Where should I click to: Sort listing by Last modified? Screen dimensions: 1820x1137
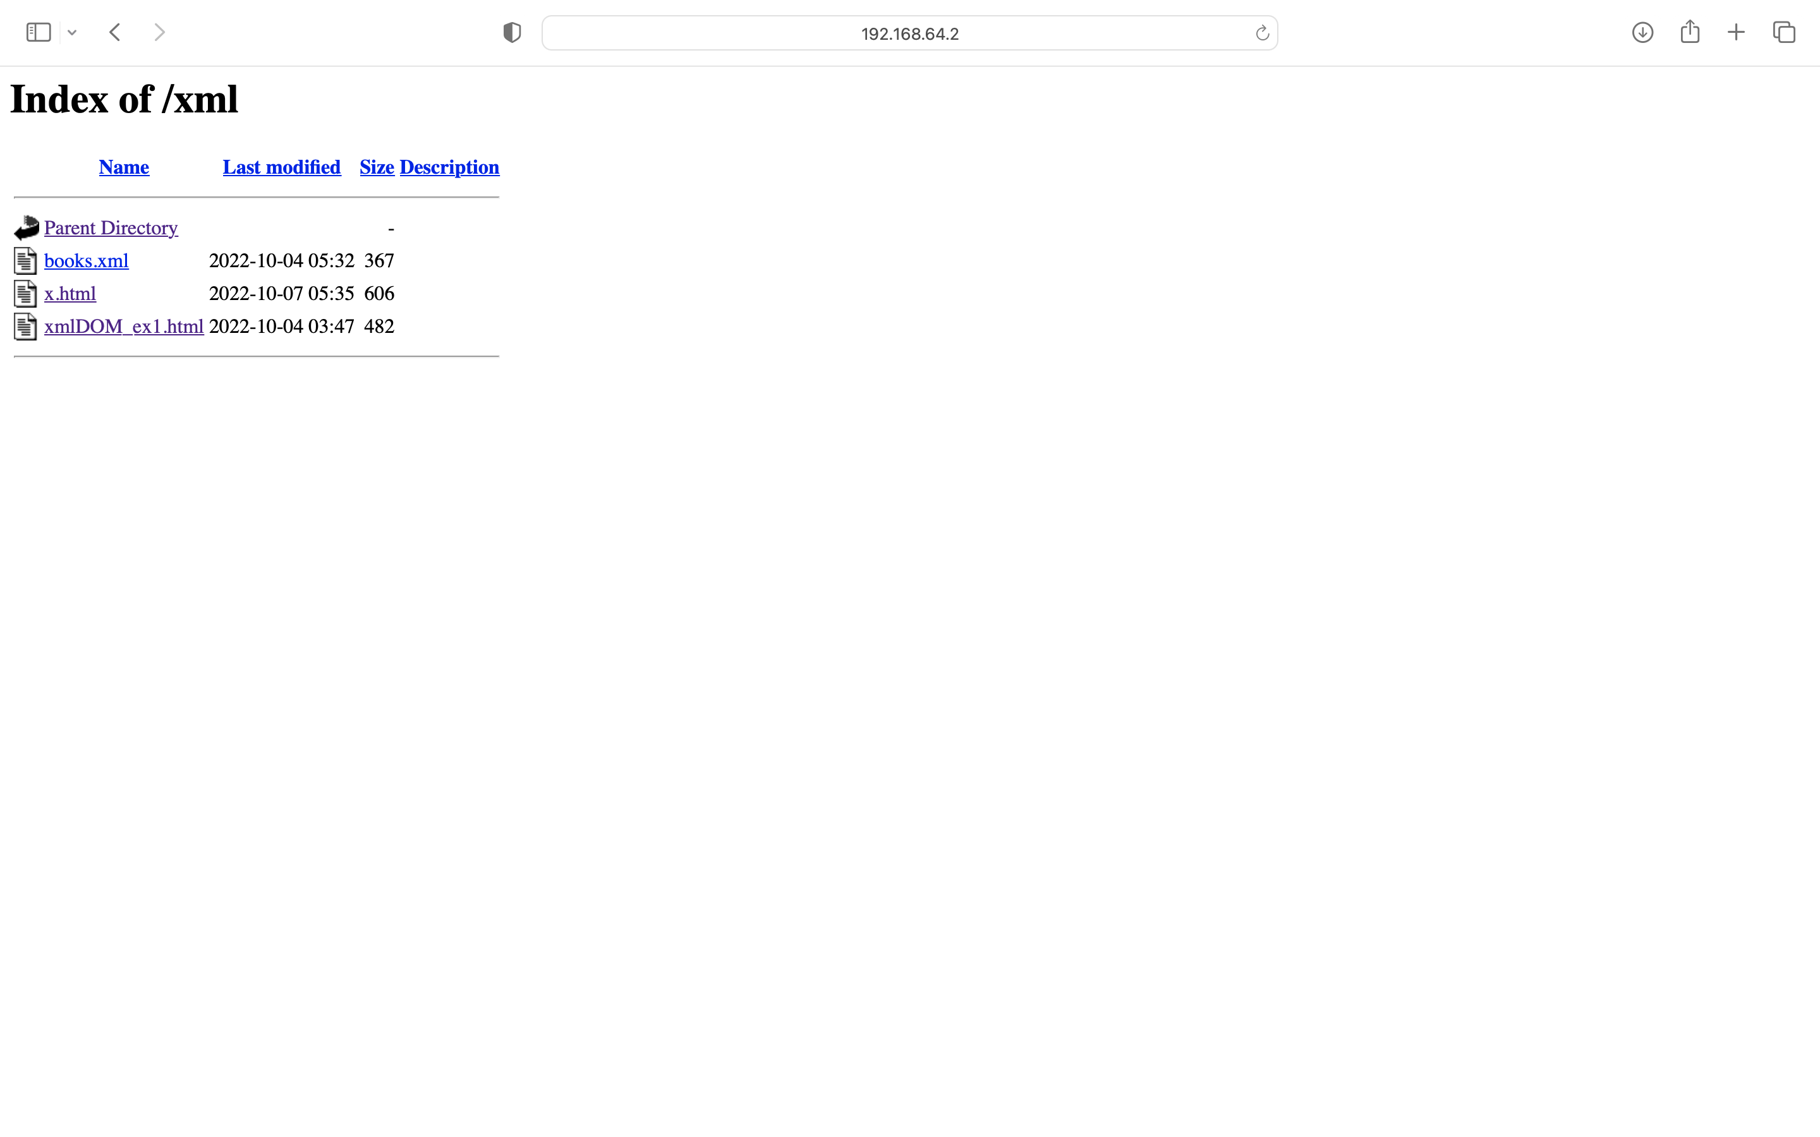pos(281,167)
